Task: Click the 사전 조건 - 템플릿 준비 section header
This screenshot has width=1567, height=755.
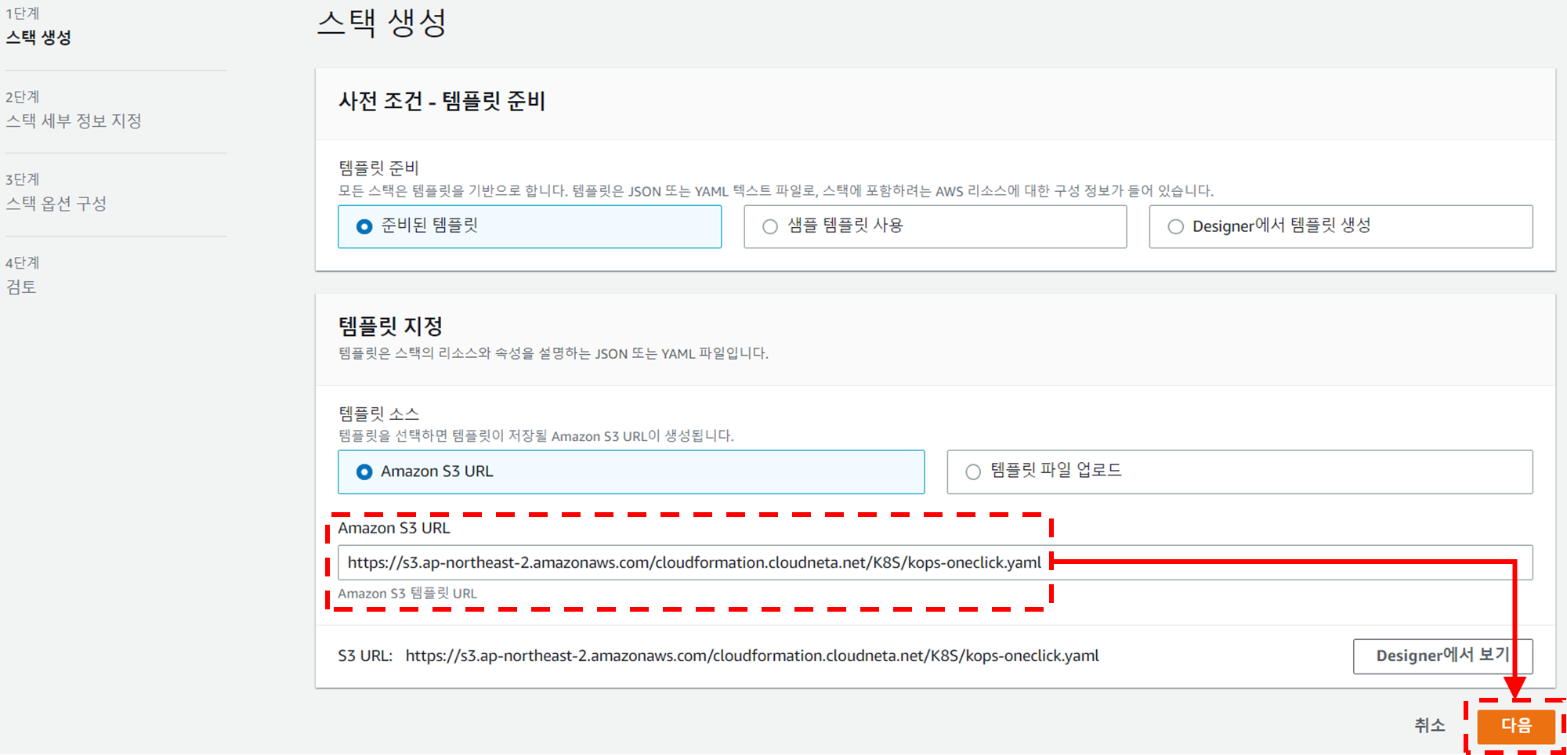Action: pos(442,101)
